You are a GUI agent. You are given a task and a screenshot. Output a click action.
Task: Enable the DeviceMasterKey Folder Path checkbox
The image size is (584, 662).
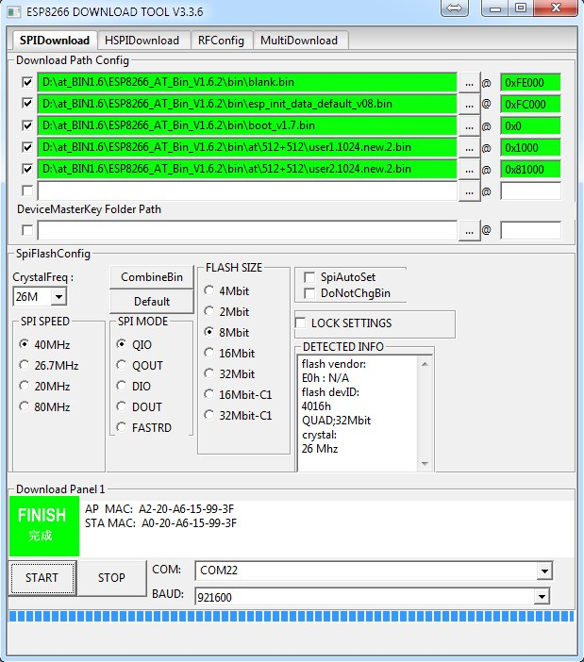tap(27, 230)
